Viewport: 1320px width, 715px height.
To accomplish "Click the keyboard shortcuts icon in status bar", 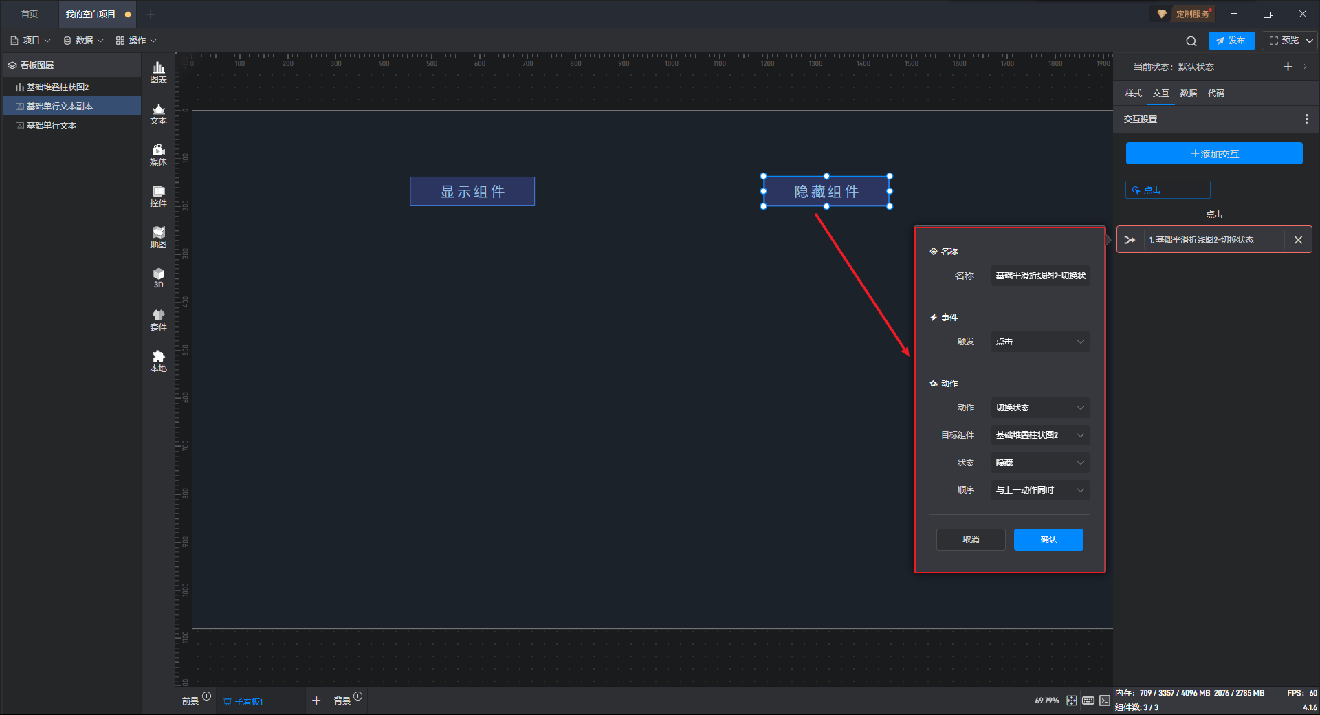I will tap(1088, 701).
